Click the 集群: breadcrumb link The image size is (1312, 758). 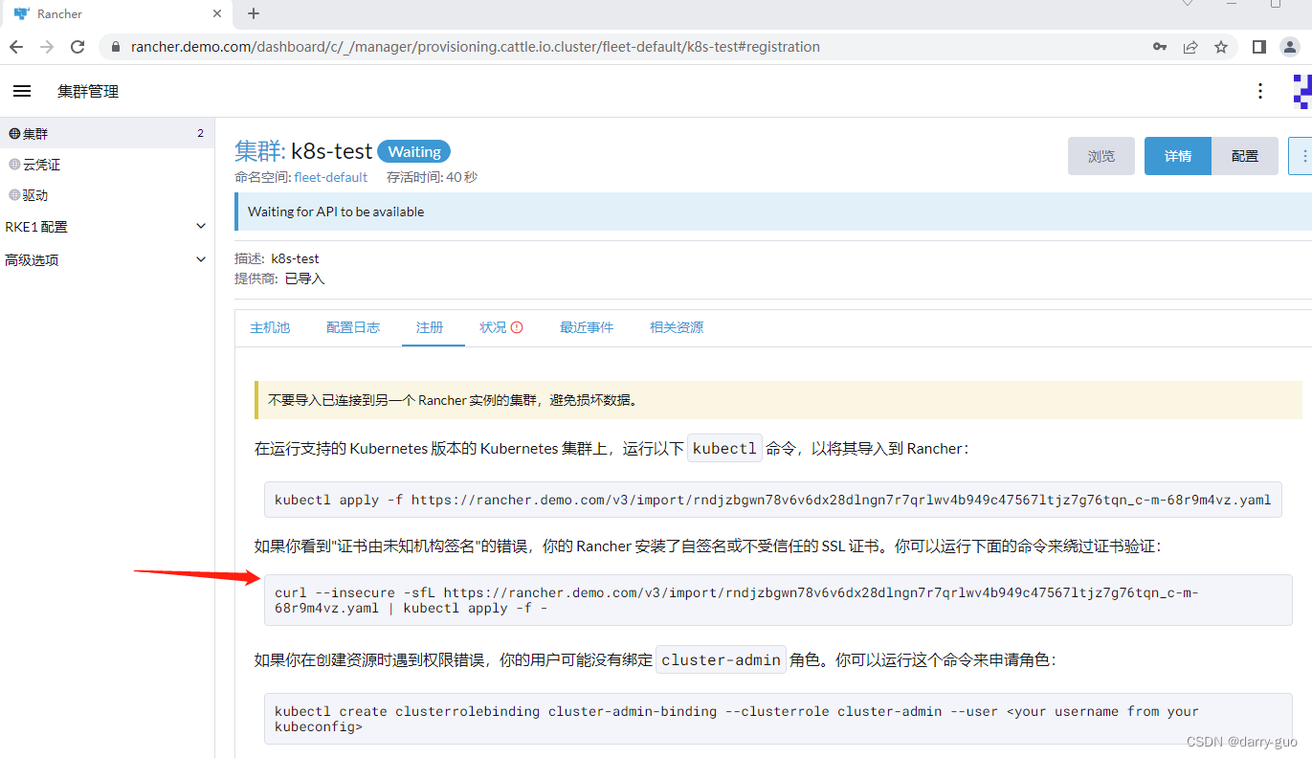[259, 151]
